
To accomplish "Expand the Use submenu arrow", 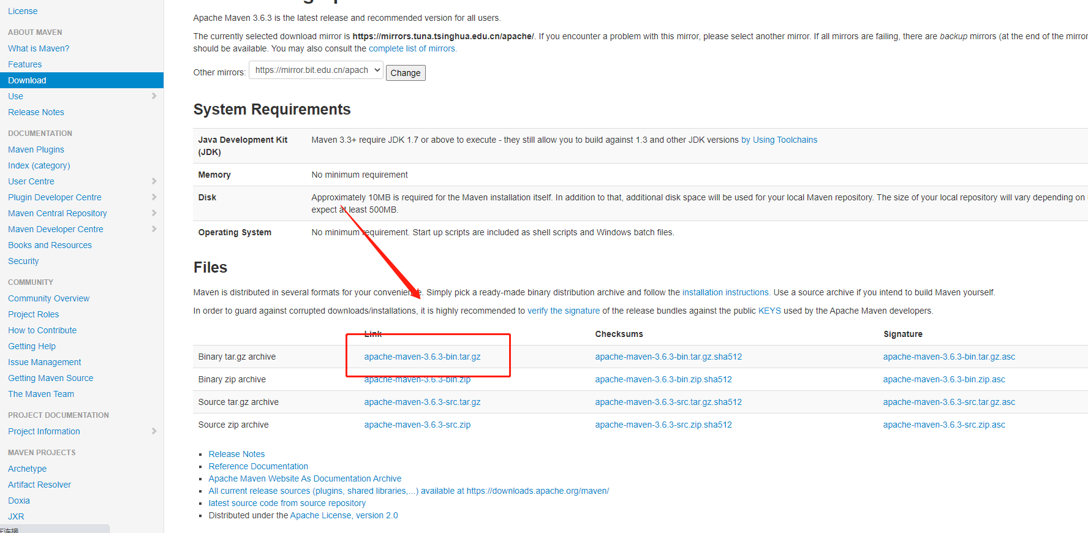I will (154, 96).
